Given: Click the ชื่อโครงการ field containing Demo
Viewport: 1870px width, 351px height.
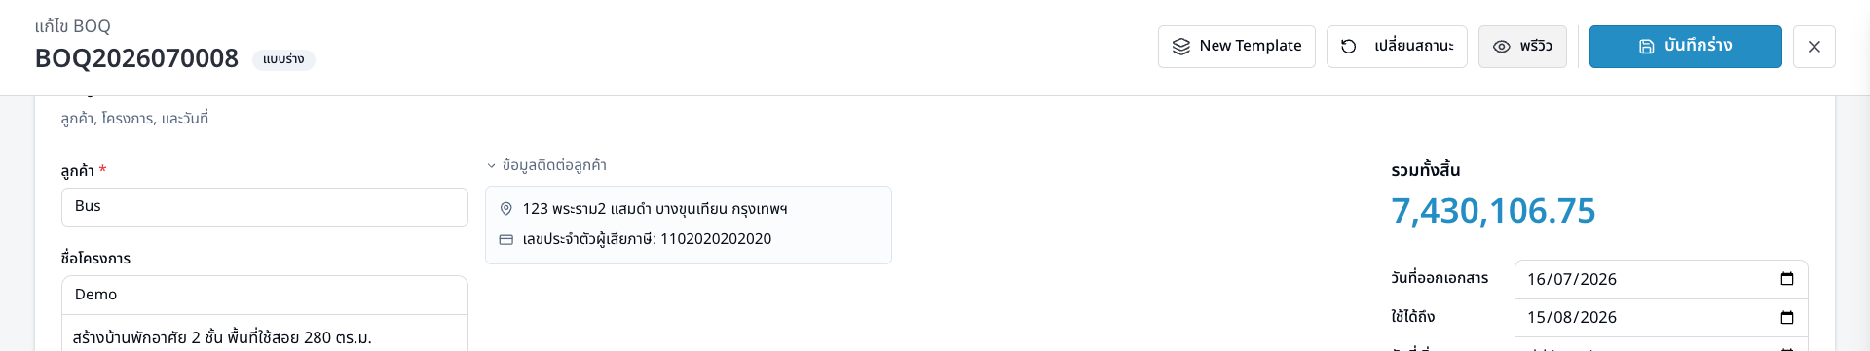Looking at the screenshot, I should point(265,295).
